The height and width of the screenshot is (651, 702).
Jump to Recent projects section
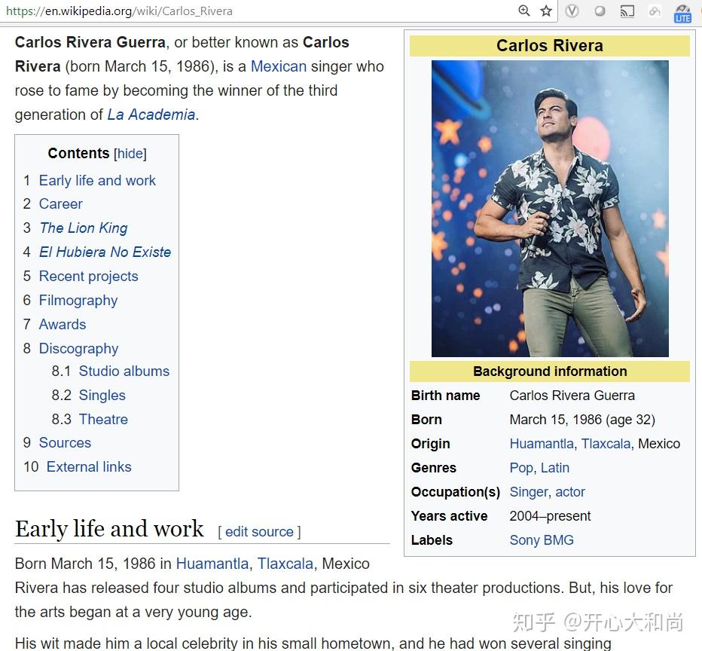click(x=89, y=277)
